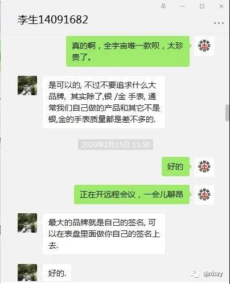This screenshot has height=284, width=230.
Task: Click the chat scrollbar thumb
Action: 227,113
